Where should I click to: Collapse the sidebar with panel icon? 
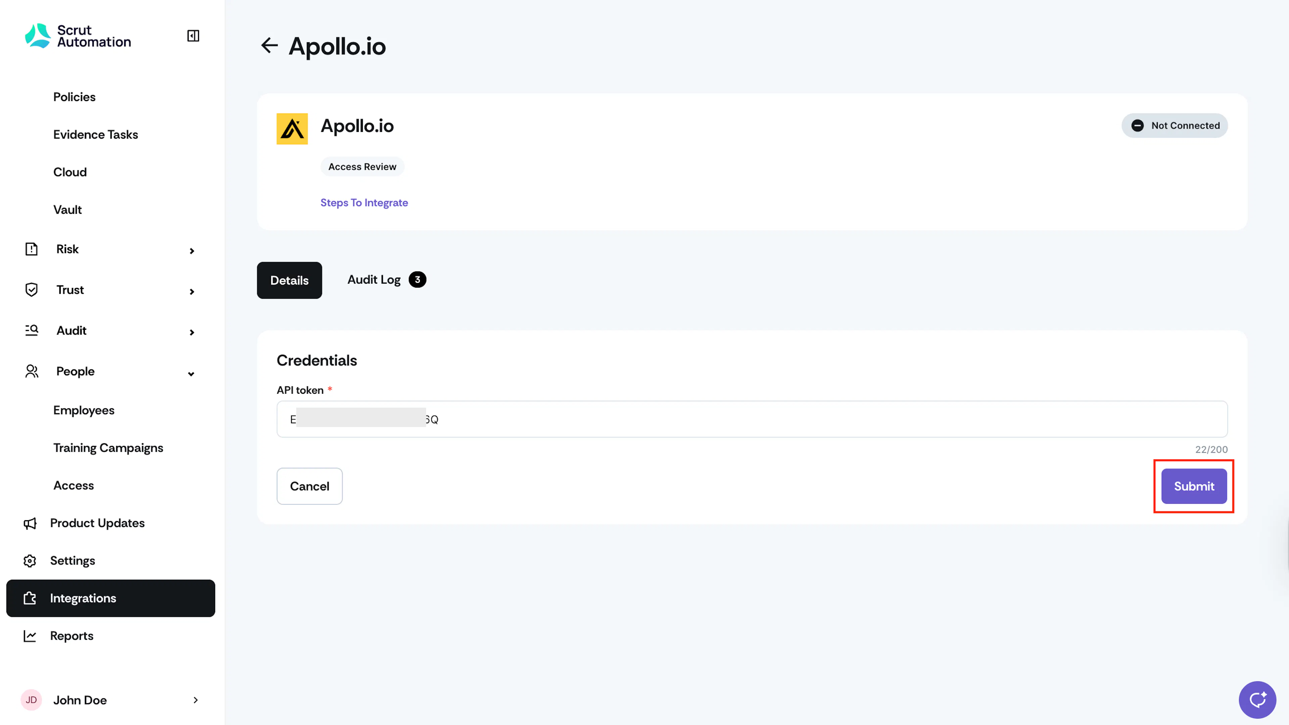coord(193,36)
